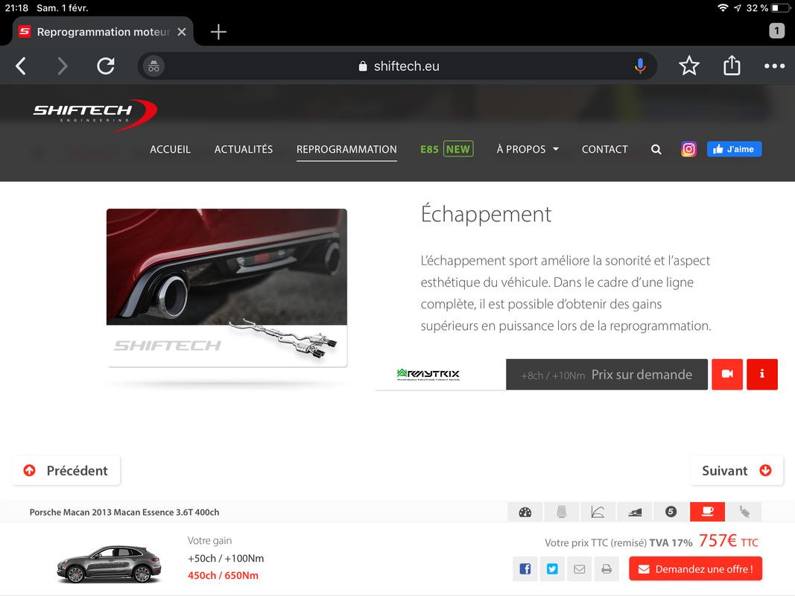Open the browser three-dots menu

tap(774, 66)
